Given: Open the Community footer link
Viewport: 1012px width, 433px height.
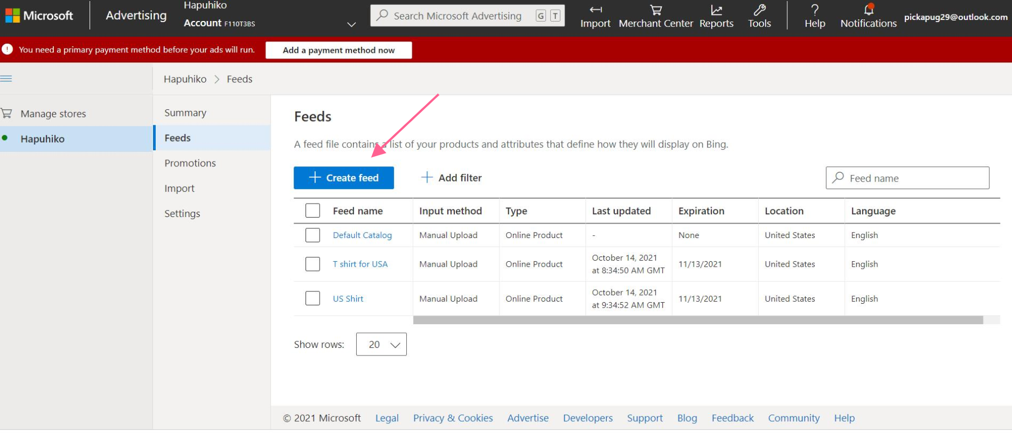Looking at the screenshot, I should click(x=794, y=418).
